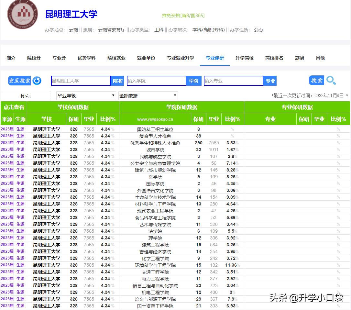The width and height of the screenshot is (351, 310).
Task: Click the magnifier search icon
Action: click(331, 81)
